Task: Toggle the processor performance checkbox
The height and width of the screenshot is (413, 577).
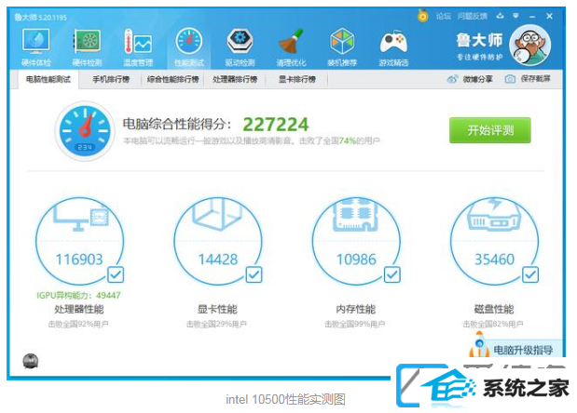Action: (x=116, y=274)
